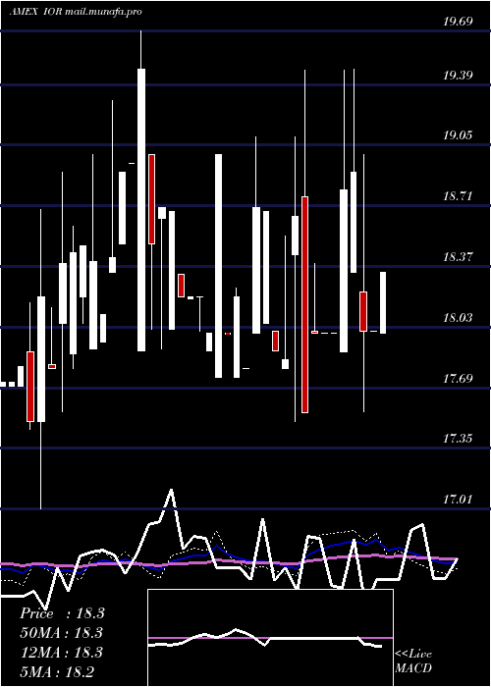The width and height of the screenshot is (491, 687).
Task: Click the 17.69 price axis label
Action: click(458, 379)
